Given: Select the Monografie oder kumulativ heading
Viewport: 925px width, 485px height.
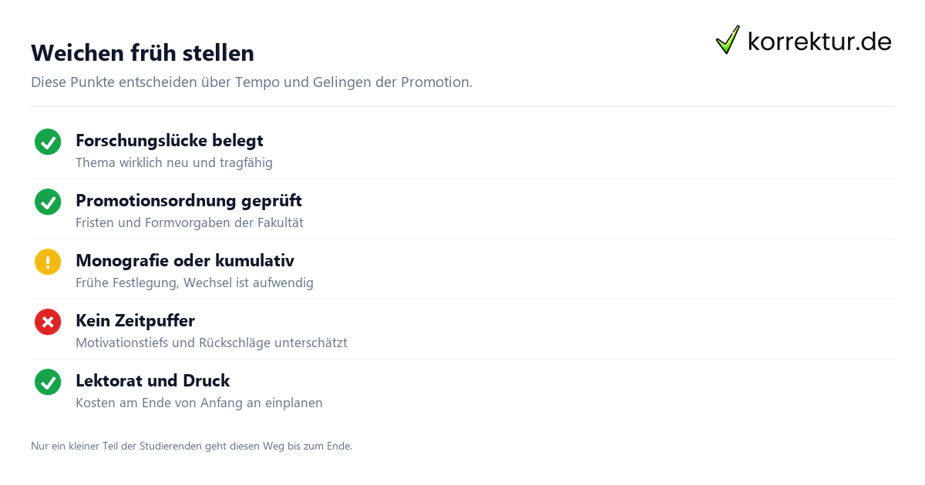Looking at the screenshot, I should tap(185, 261).
